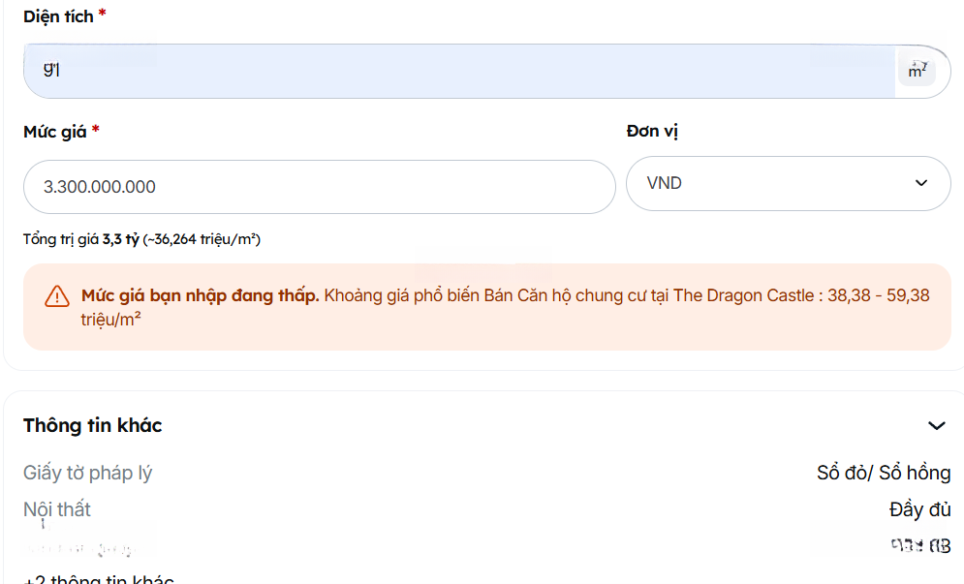
Task: Click the Nội thất row label
Action: coord(57,508)
